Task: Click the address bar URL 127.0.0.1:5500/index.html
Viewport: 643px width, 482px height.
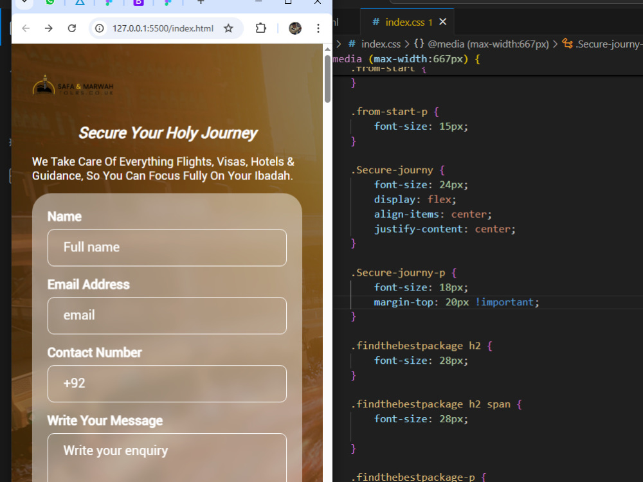Action: coord(163,28)
